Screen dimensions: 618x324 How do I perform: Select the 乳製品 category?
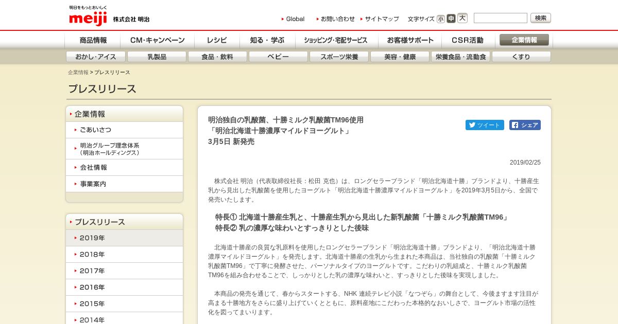tap(157, 57)
